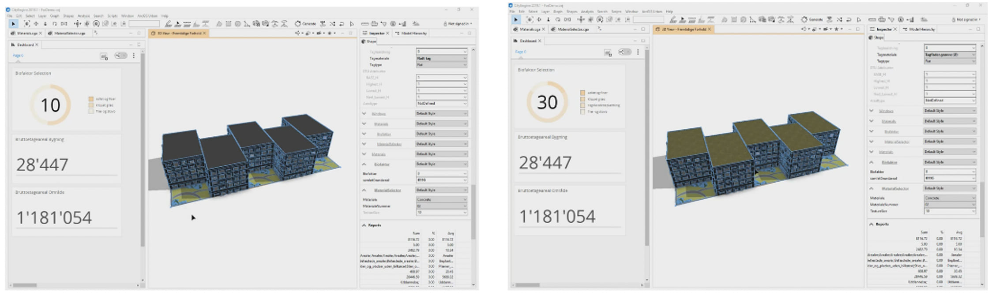
Task: Open the Materiale Concrete dropdown in right window
Action: point(950,198)
